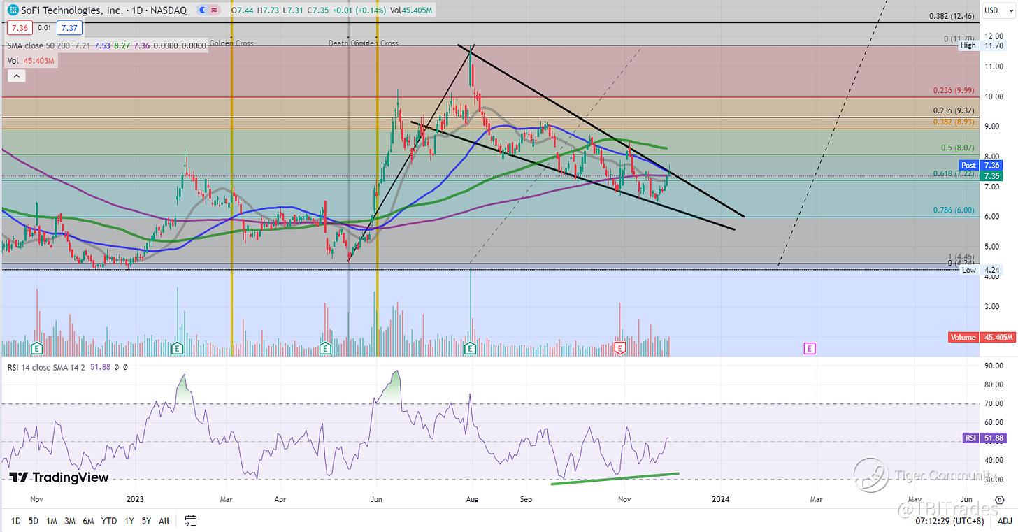The width and height of the screenshot is (1018, 532).
Task: Open the TradingView logo link
Action: 59,477
